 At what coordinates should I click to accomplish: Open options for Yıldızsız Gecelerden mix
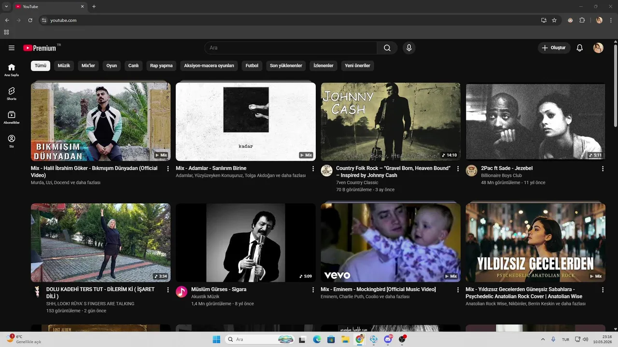603,290
